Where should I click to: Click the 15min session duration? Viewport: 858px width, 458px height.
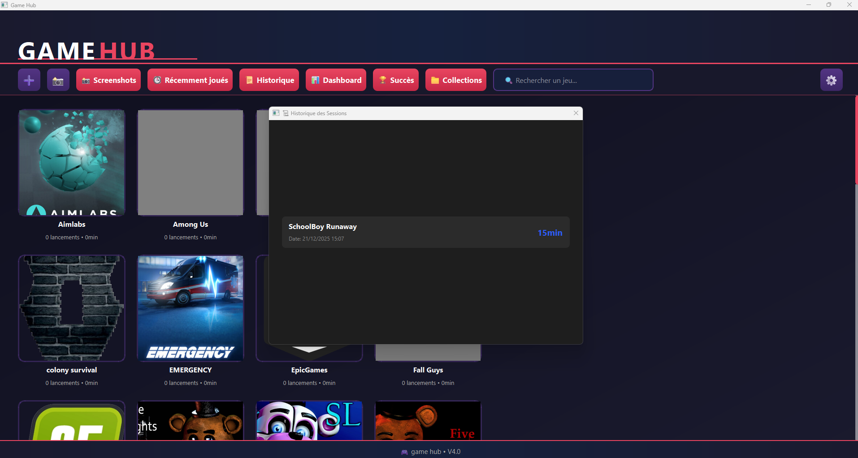click(550, 233)
